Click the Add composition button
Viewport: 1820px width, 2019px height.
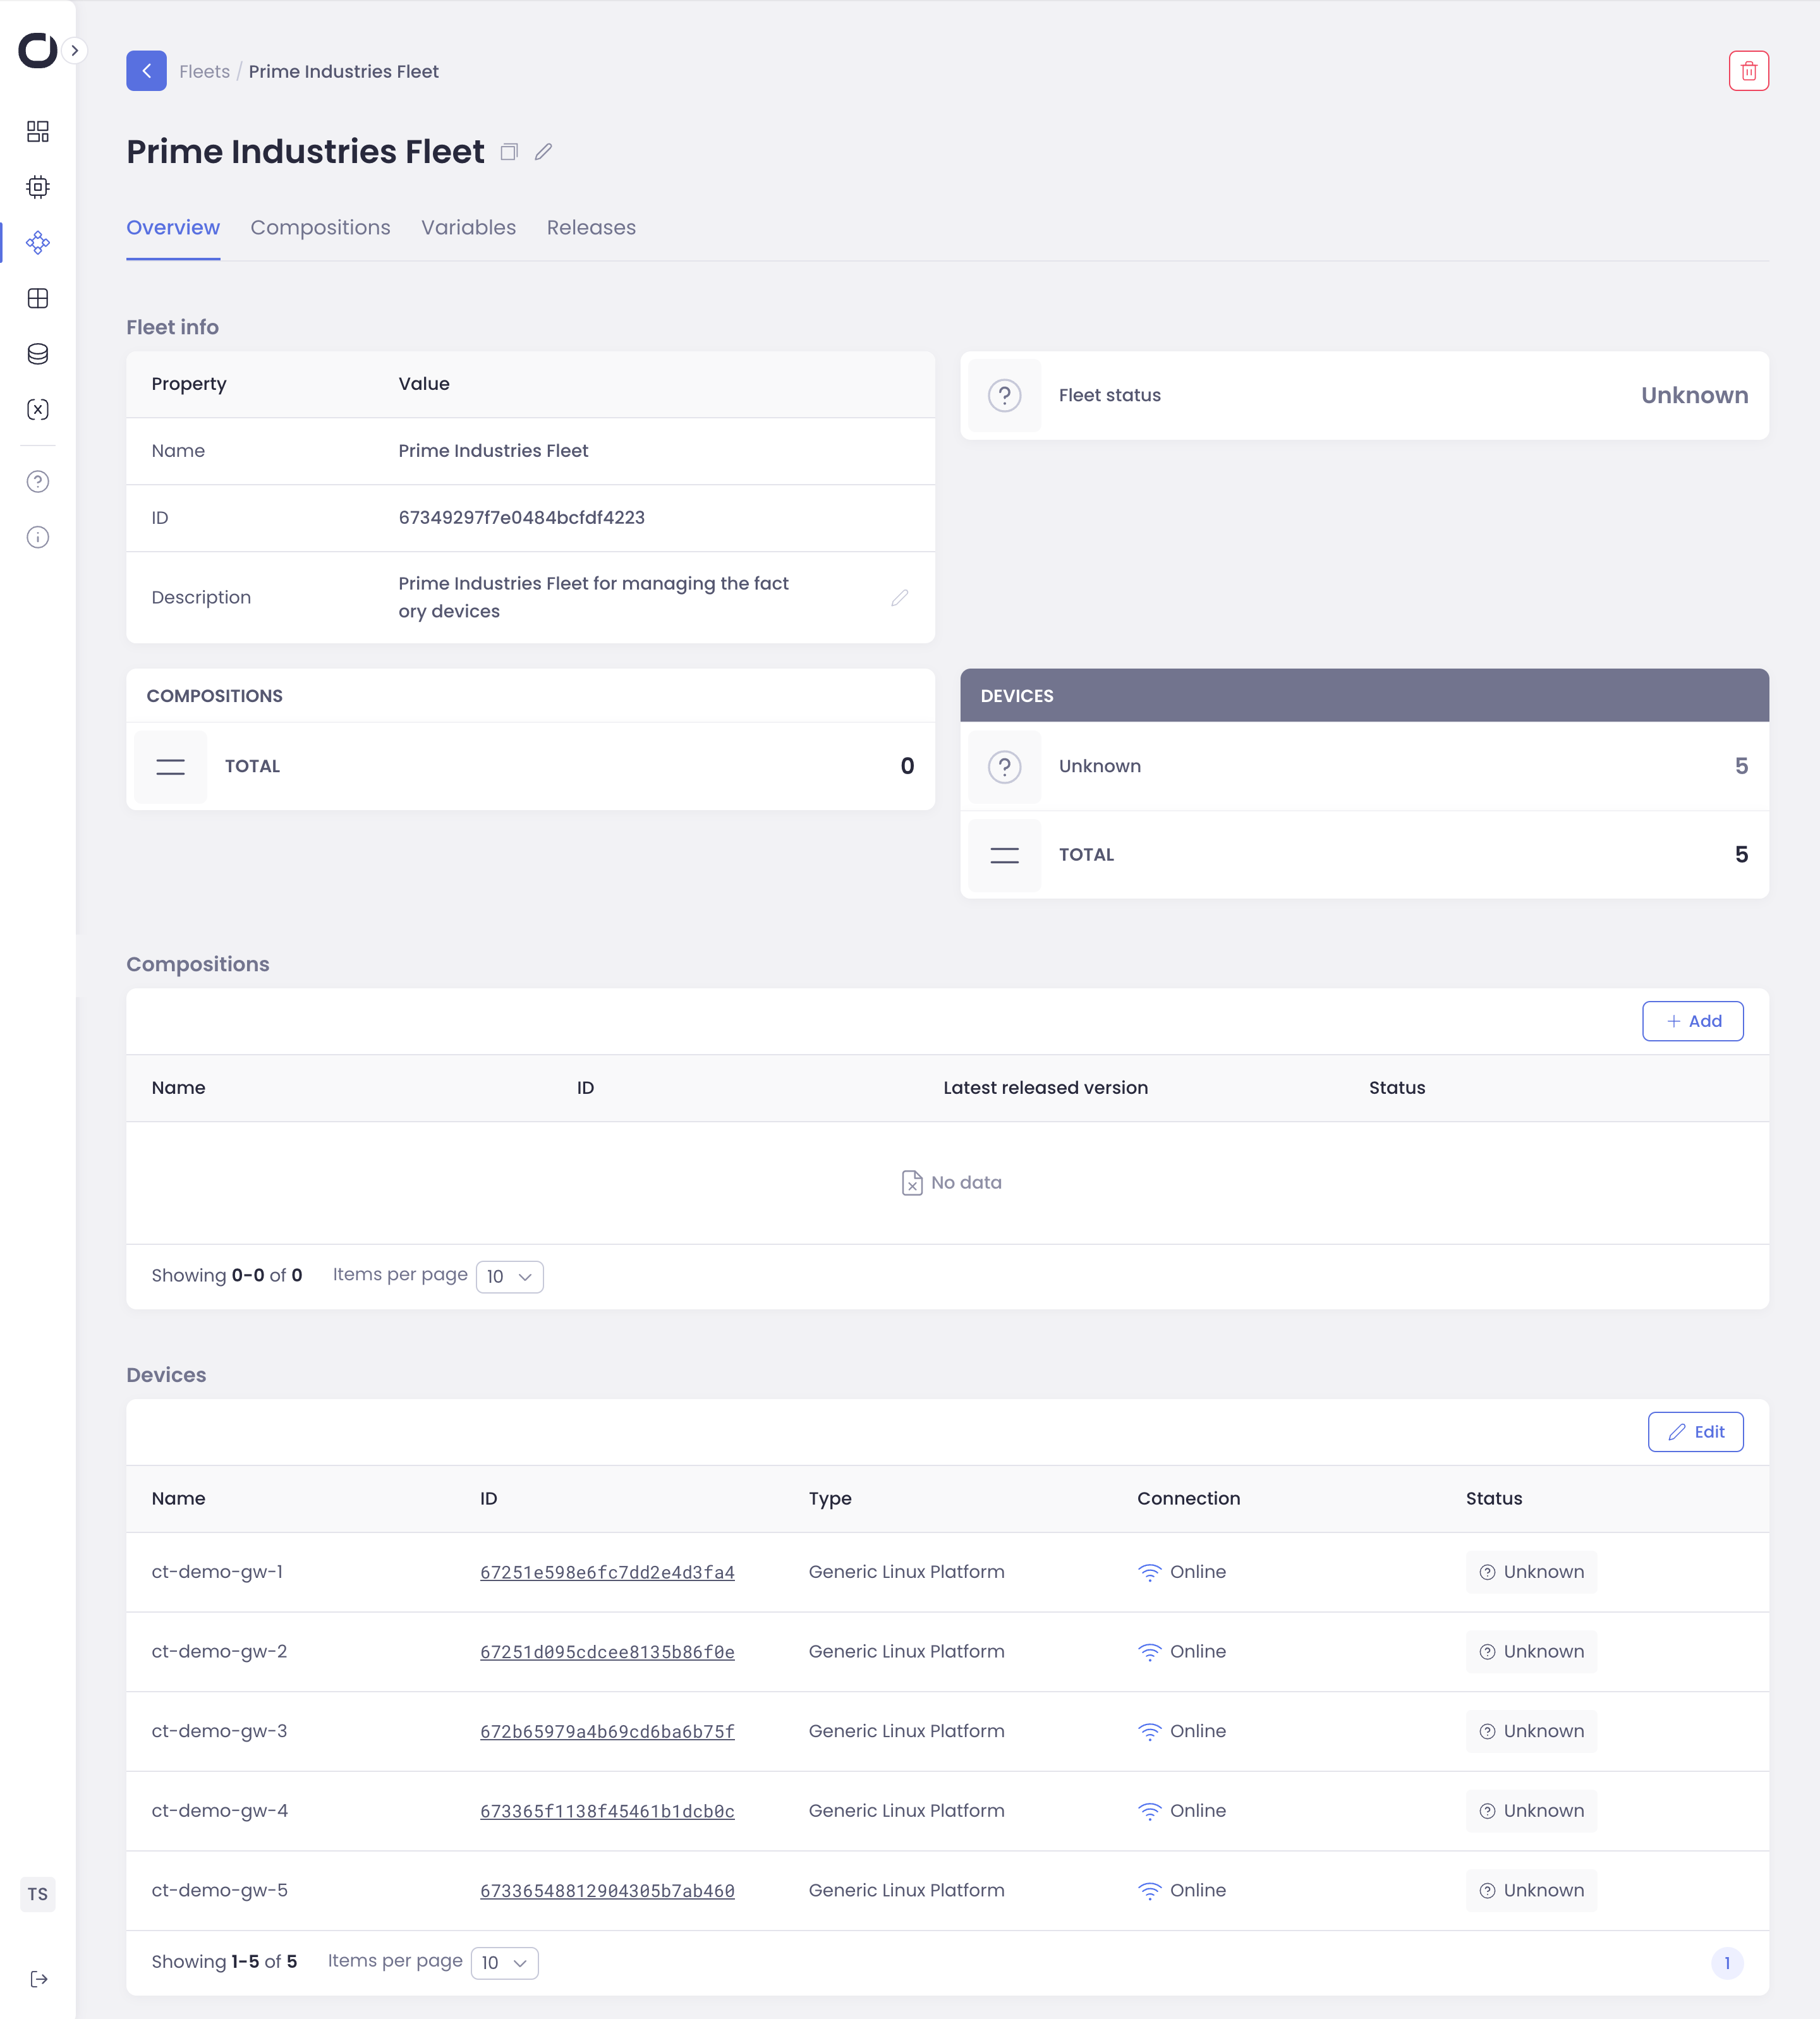coord(1692,1021)
